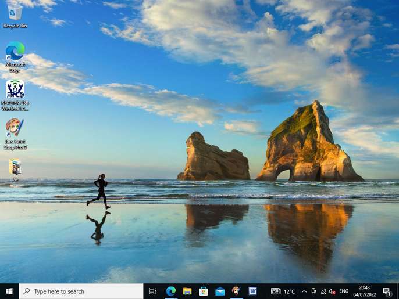Click the Meet Now tray icon
The image size is (399, 299).
(x=313, y=291)
